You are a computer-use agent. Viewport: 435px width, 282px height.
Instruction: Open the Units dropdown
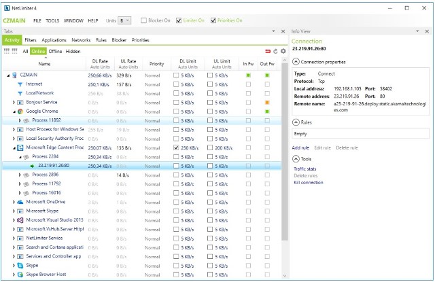124,21
